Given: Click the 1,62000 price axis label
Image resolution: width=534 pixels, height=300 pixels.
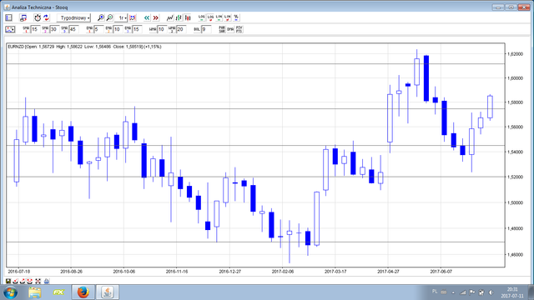Looking at the screenshot, I should click(516, 54).
